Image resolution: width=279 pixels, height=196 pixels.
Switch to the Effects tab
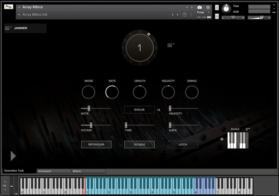click(x=89, y=171)
